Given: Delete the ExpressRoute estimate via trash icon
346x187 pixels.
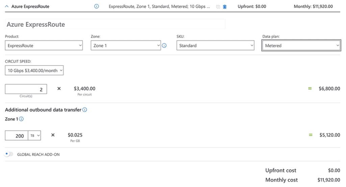Looking at the screenshot, I should pyautogui.click(x=225, y=7).
